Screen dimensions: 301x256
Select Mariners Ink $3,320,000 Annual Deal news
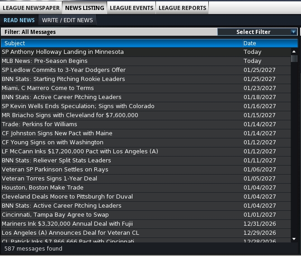tap(67, 224)
